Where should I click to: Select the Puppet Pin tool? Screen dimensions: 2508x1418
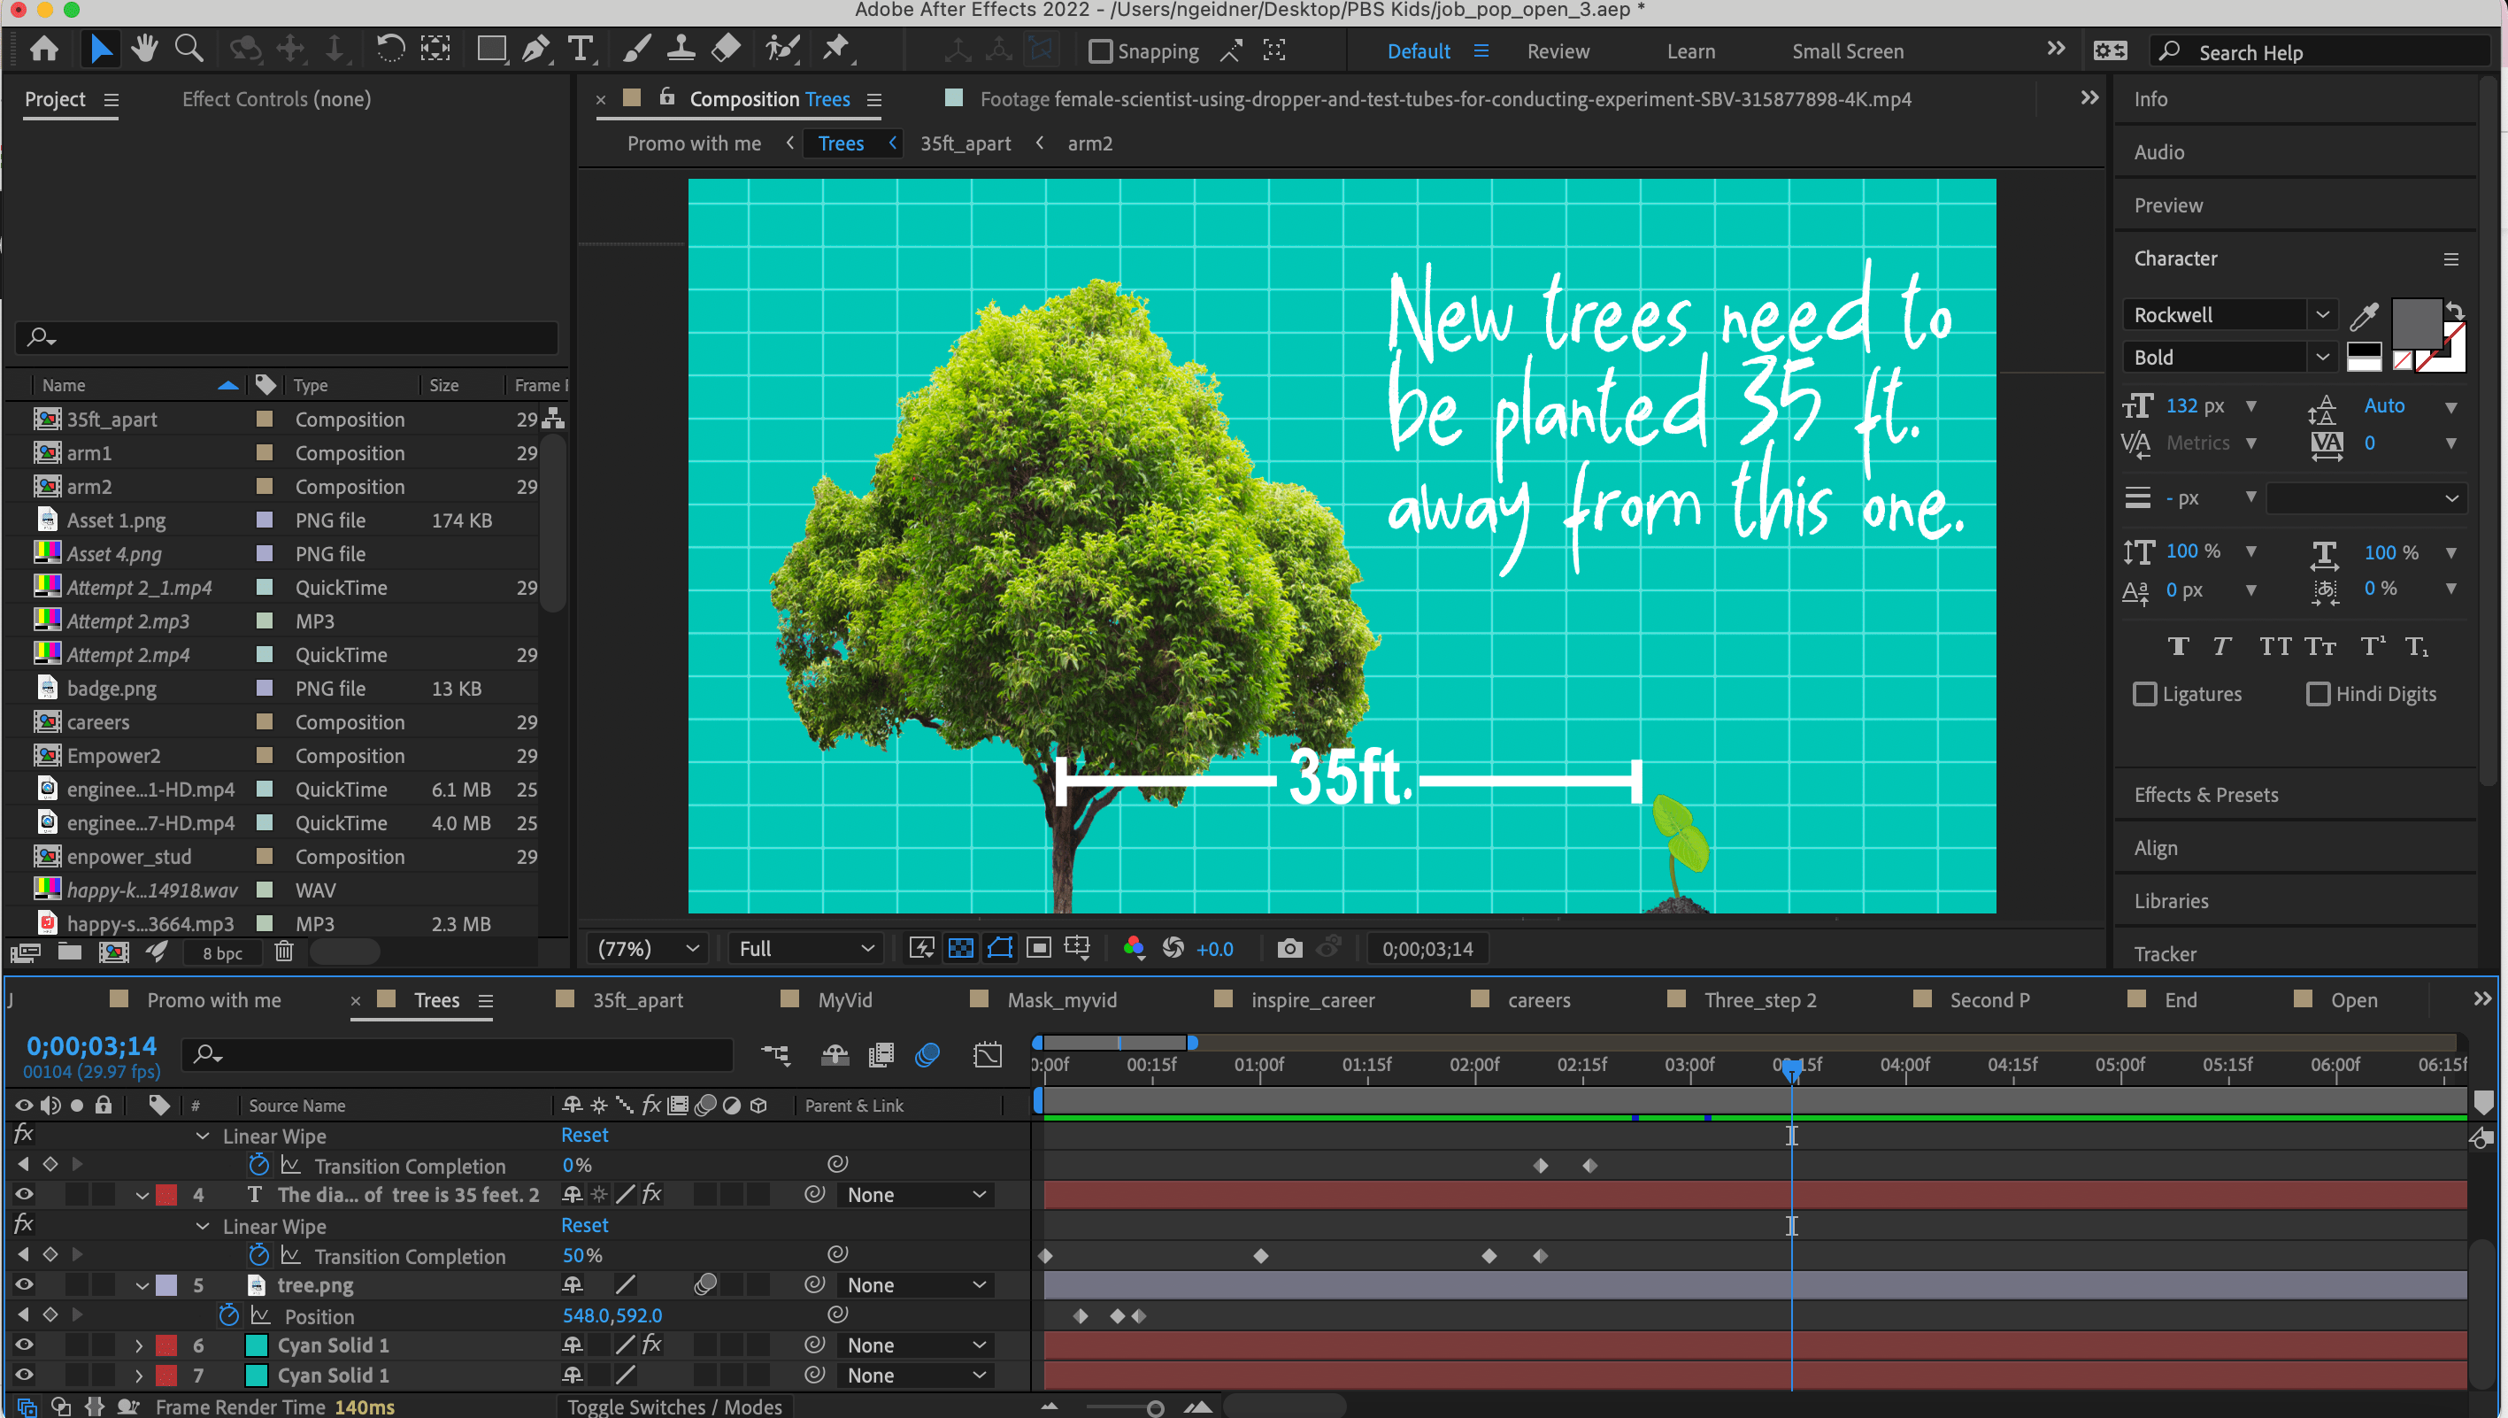pyautogui.click(x=836, y=49)
